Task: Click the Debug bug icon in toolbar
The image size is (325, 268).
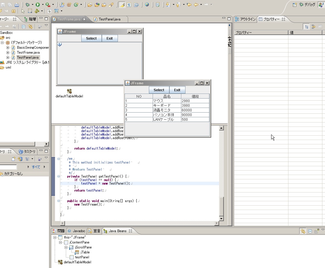Action: (27, 5)
